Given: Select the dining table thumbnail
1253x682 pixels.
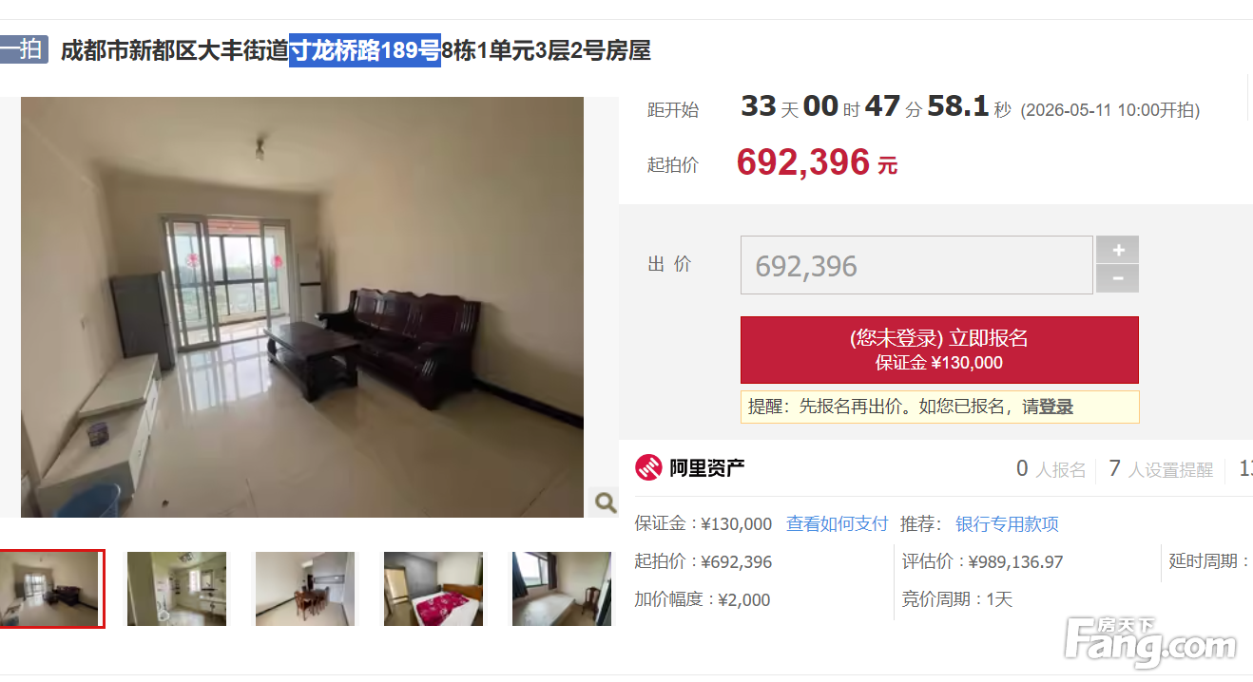Looking at the screenshot, I should pos(305,589).
